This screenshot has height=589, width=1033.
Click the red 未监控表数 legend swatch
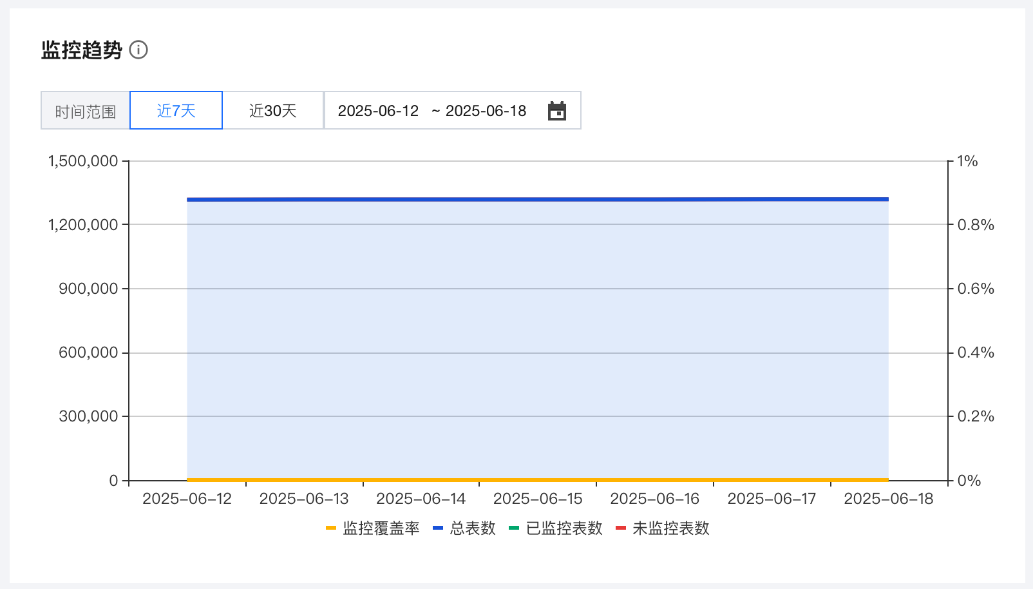(x=621, y=528)
